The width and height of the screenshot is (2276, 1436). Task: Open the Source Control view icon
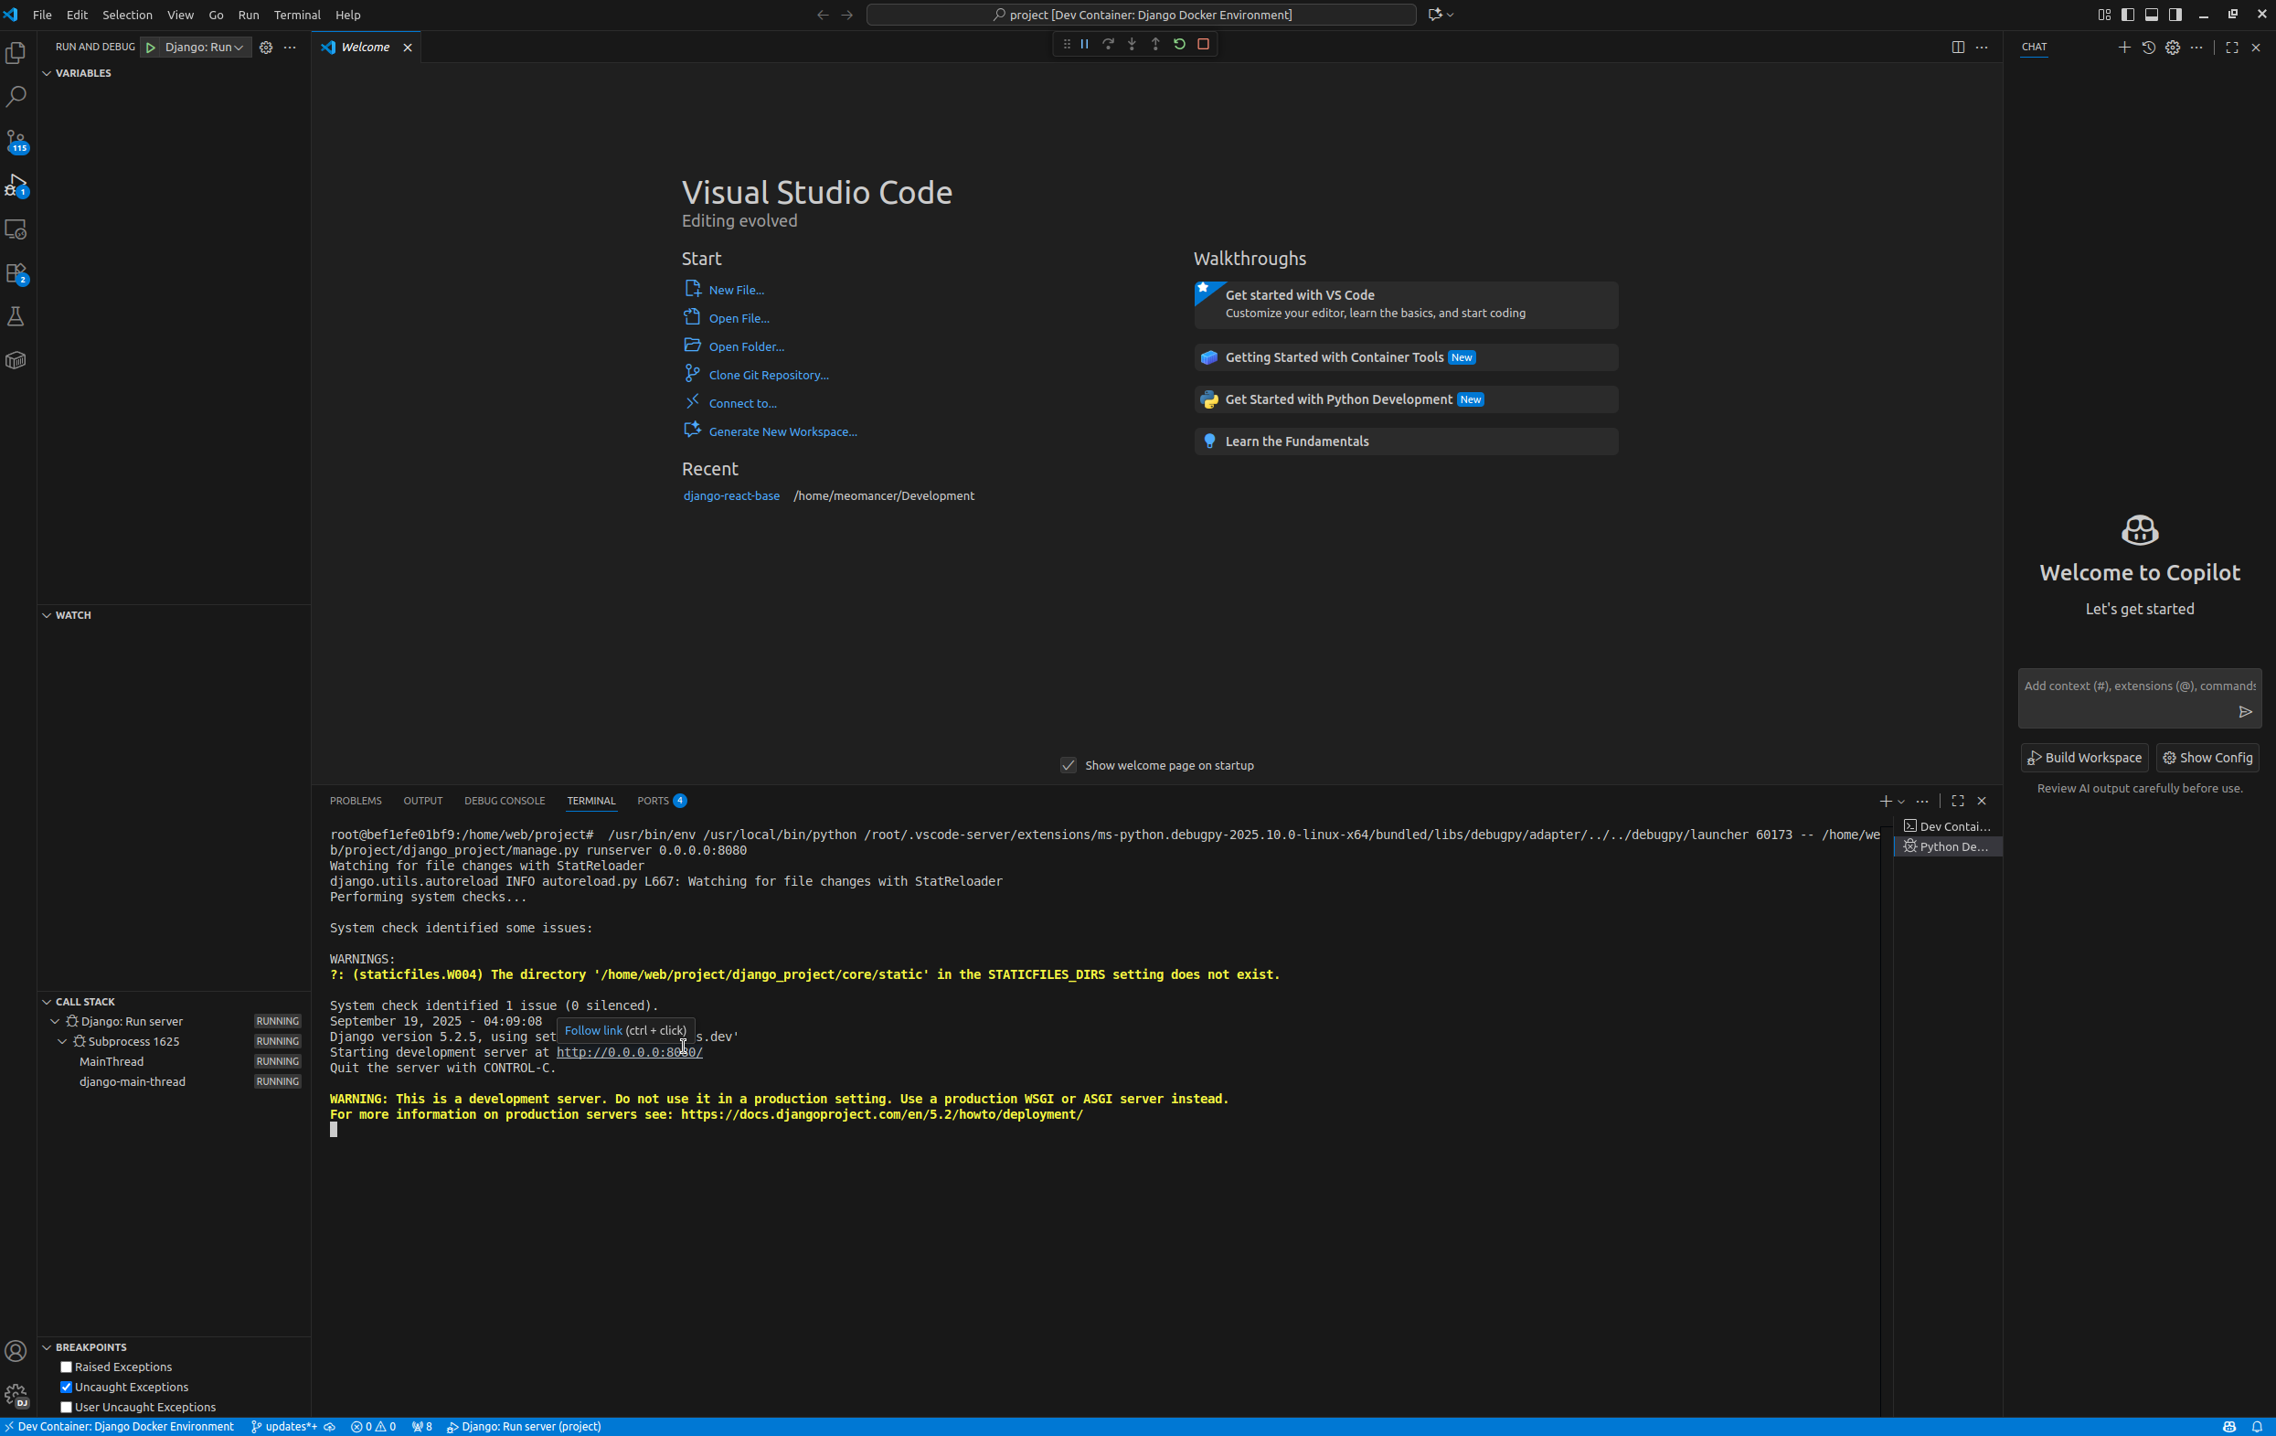pyautogui.click(x=16, y=140)
